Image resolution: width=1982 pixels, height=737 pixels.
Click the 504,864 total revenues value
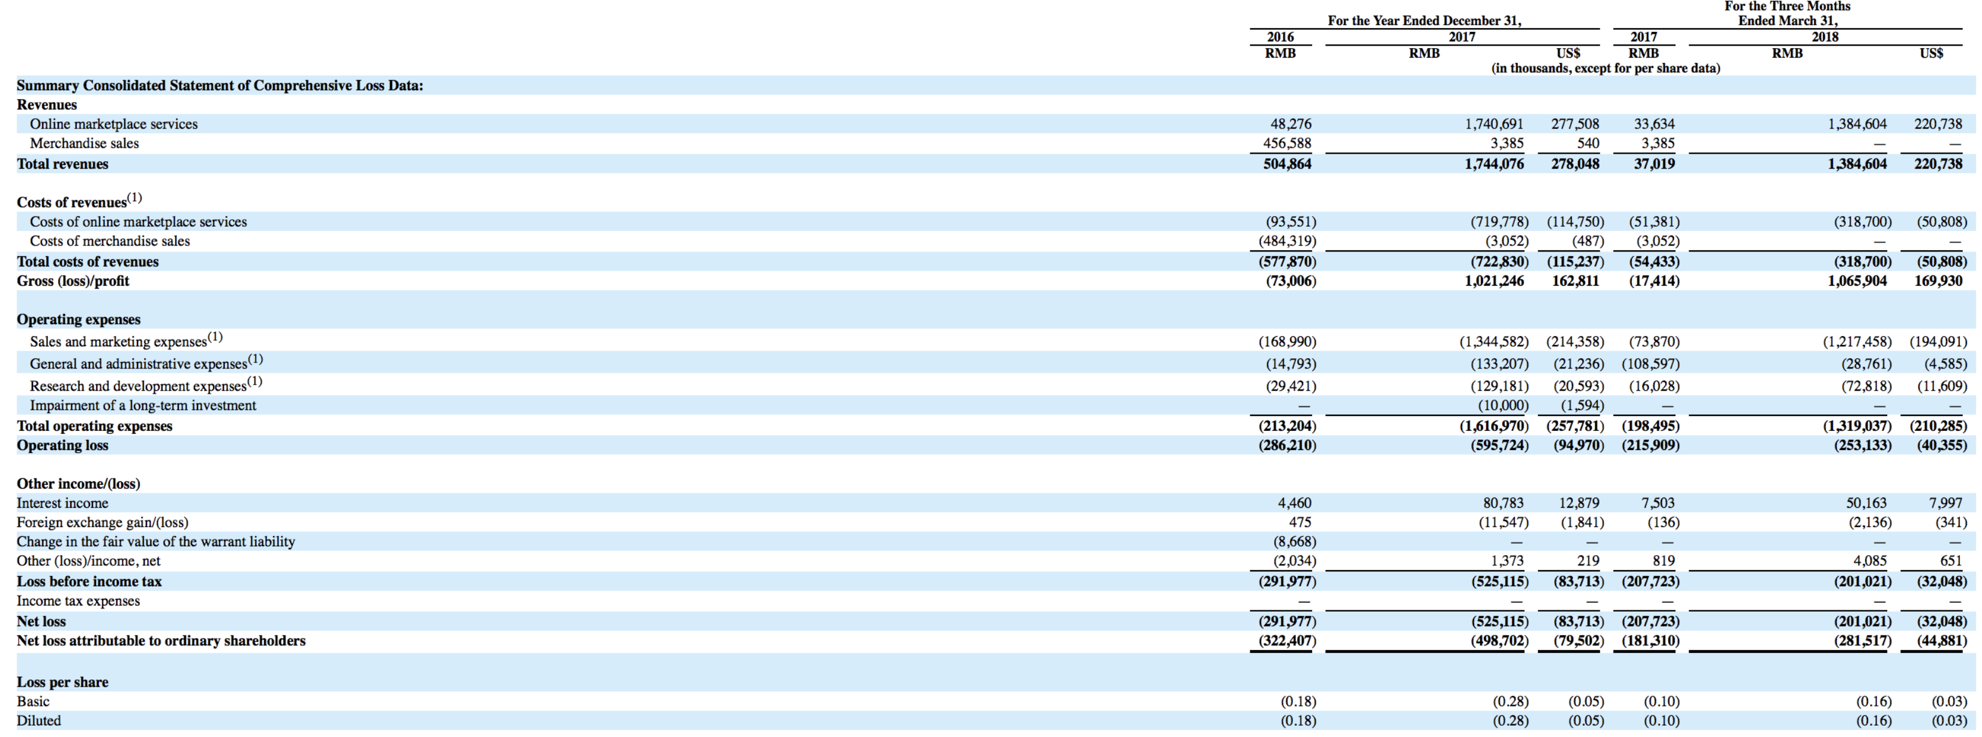click(x=1288, y=164)
